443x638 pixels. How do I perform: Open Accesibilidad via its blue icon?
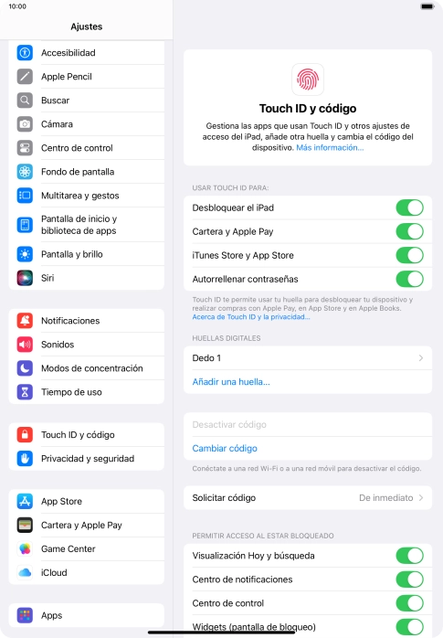pos(25,53)
